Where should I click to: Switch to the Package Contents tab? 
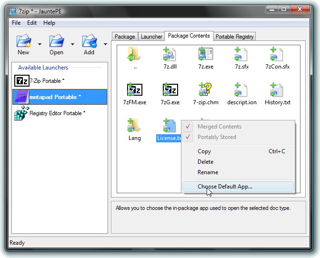[189, 36]
